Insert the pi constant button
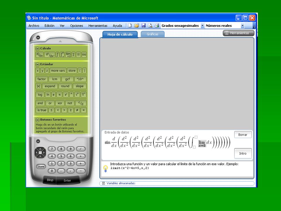Image resolution: width=281 pixels, height=211 pixels. [x=59, y=95]
